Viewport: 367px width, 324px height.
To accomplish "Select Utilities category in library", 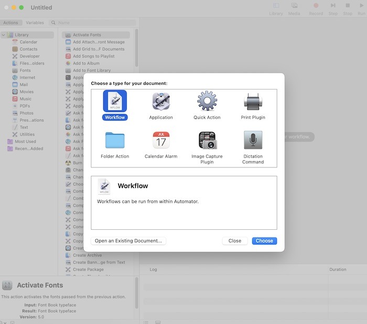I will tap(27, 135).
